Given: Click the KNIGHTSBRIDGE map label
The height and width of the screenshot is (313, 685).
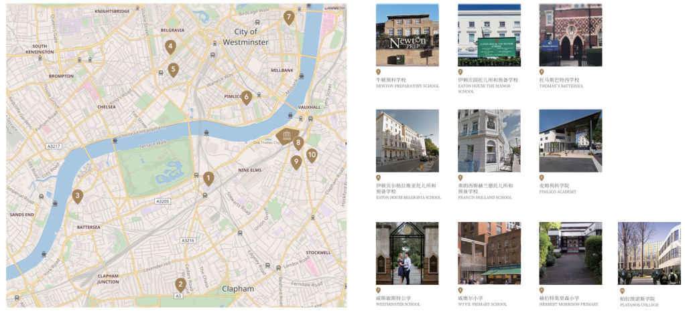Looking at the screenshot, I should pos(113,11).
